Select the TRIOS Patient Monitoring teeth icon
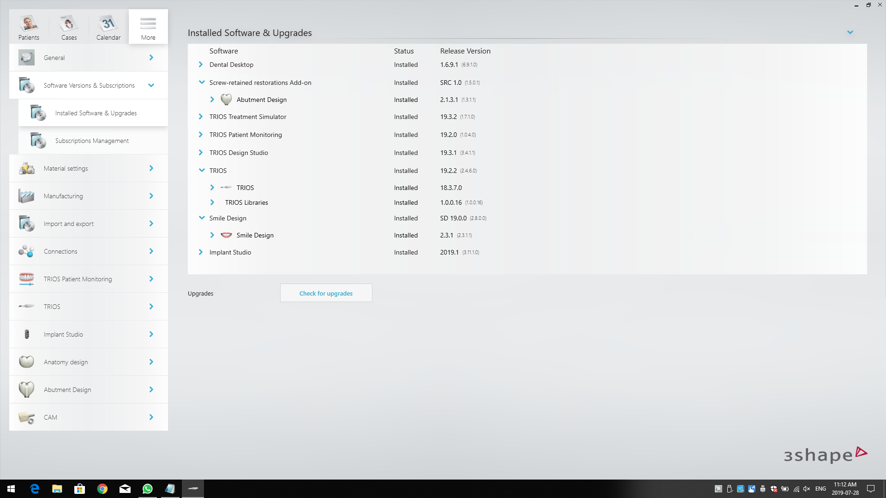Image resolution: width=886 pixels, height=498 pixels. tap(26, 279)
